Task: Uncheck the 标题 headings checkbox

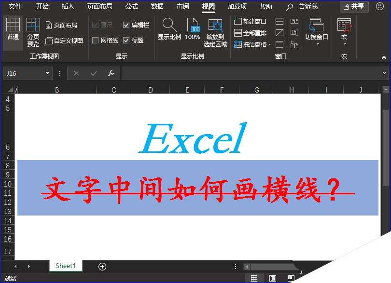Action: pos(126,40)
